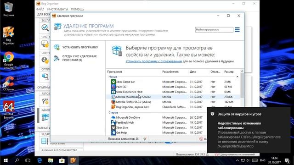Click the Найти программу search field

(214, 29)
